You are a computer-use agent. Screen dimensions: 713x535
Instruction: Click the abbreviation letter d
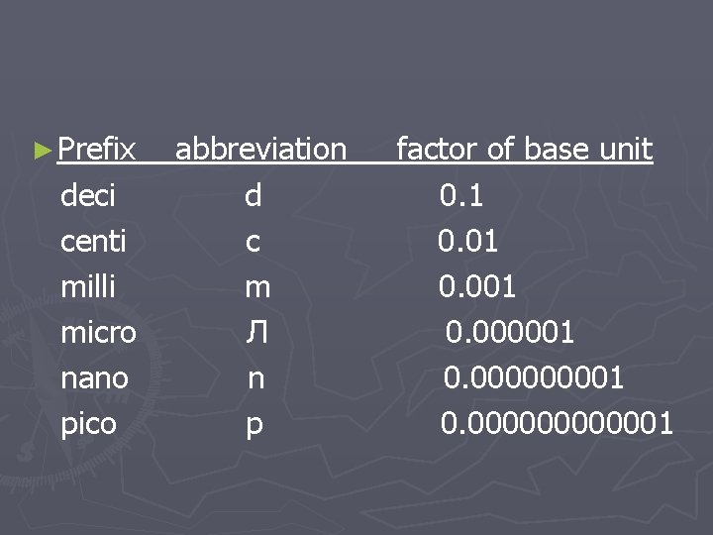[254, 195]
